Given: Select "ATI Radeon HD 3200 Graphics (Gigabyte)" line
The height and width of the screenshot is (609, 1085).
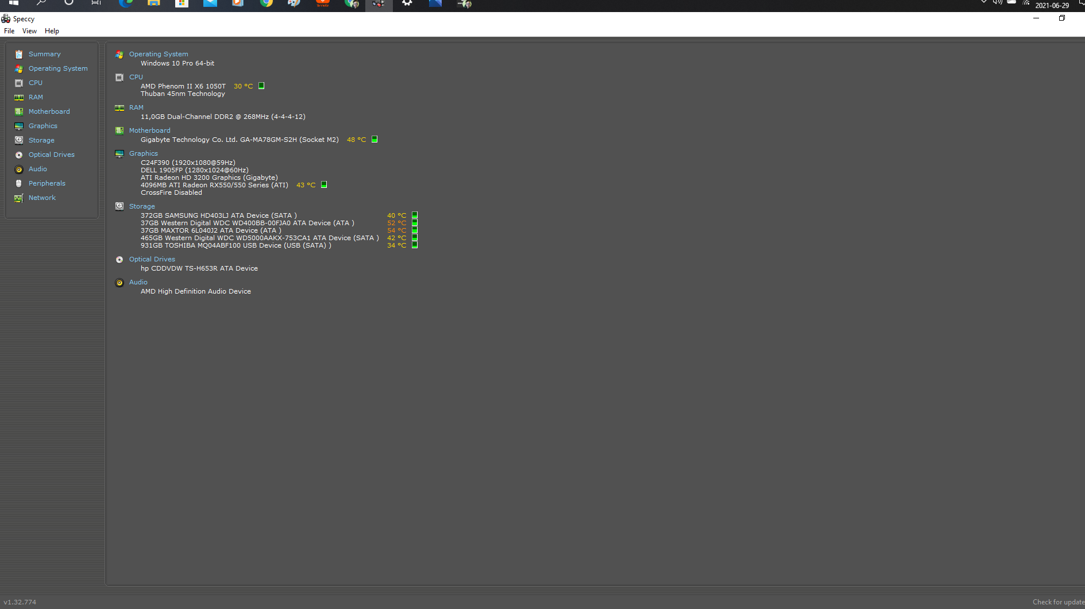Looking at the screenshot, I should coord(209,178).
